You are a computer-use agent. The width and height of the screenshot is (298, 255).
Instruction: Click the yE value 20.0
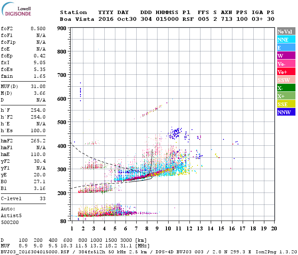click(40, 175)
